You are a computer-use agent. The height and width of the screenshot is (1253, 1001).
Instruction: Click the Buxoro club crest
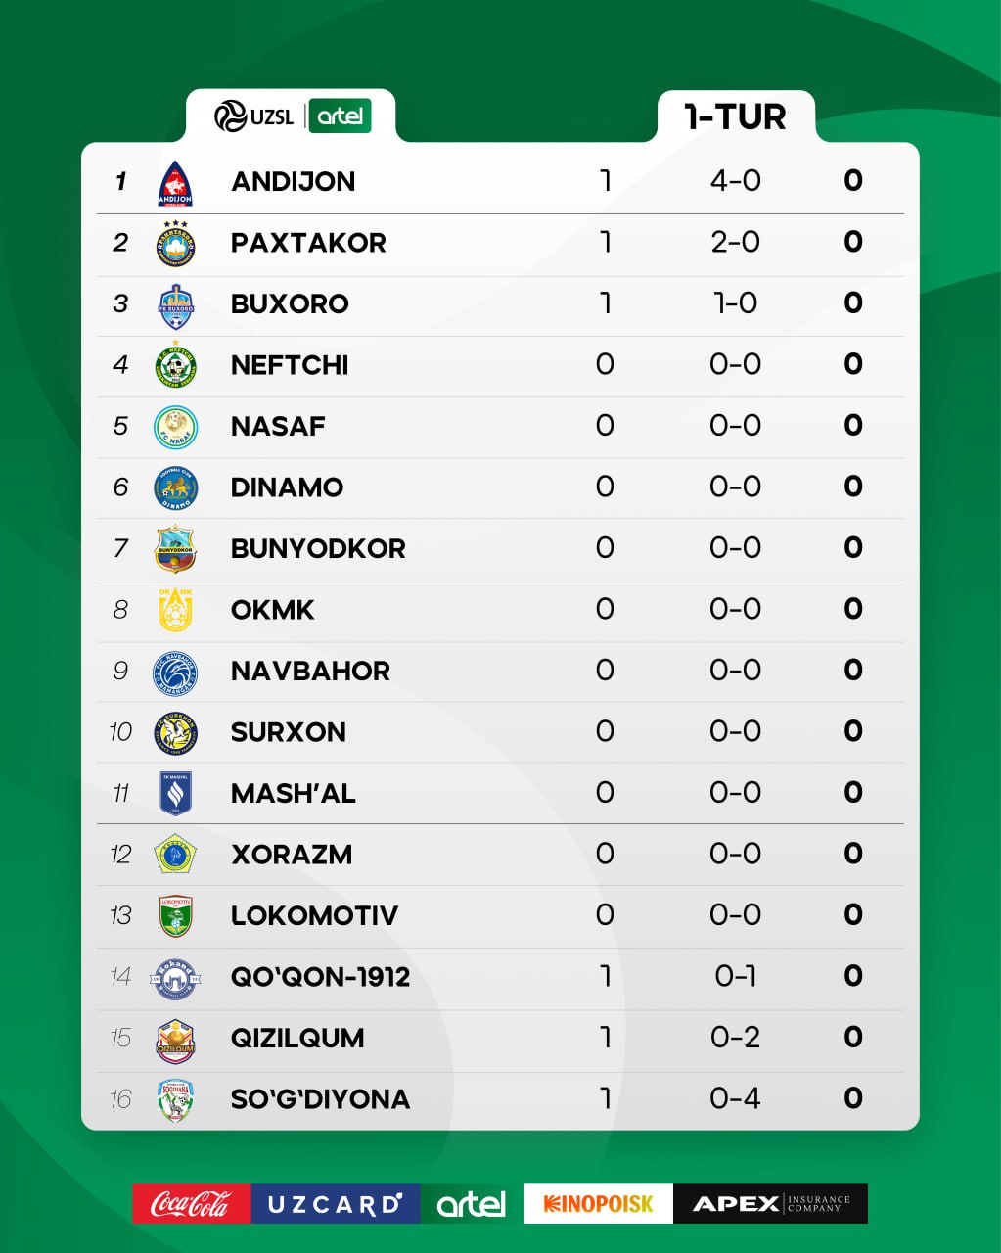coord(176,305)
